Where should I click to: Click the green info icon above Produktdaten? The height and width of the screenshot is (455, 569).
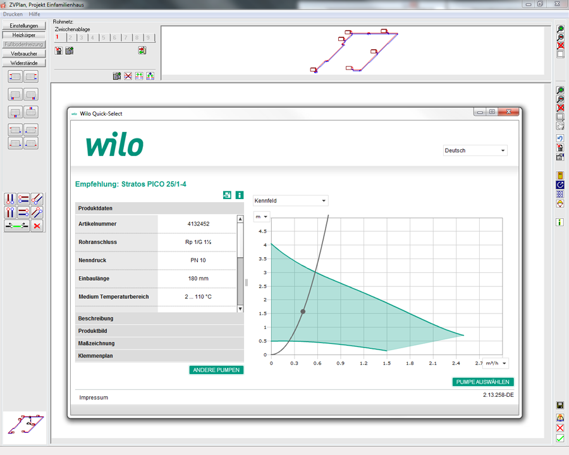240,195
